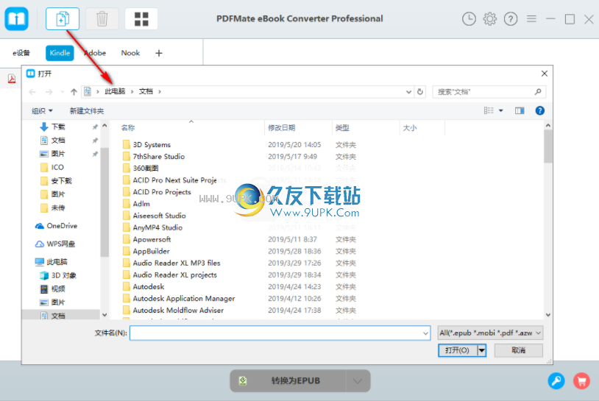The width and height of the screenshot is (599, 401).
Task: Change the view layout icon
Action: coord(489,111)
